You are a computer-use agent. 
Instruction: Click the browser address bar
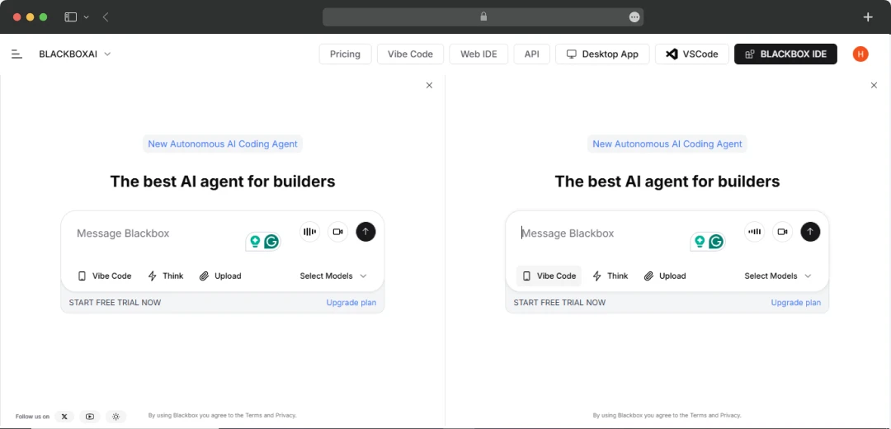point(483,17)
